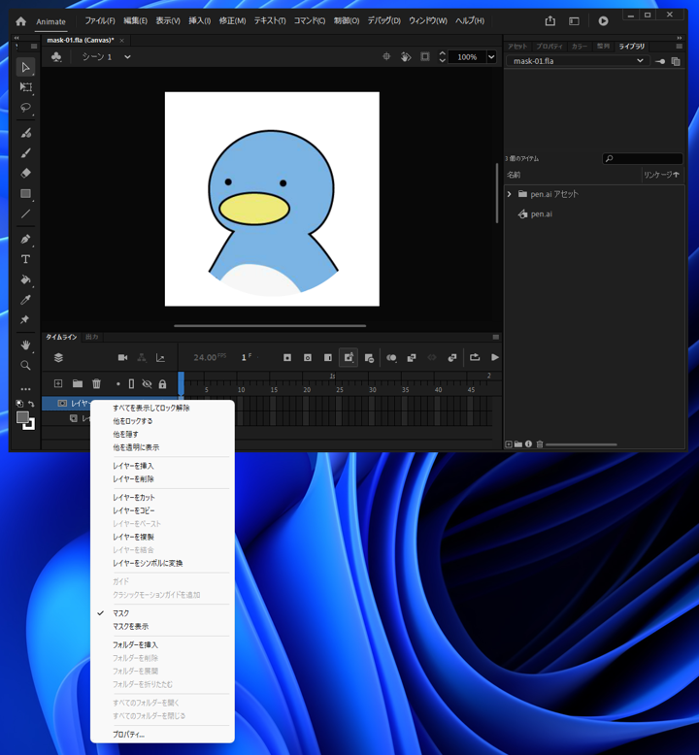
Task: Click the Edit Symbols clover icon
Action: click(56, 57)
